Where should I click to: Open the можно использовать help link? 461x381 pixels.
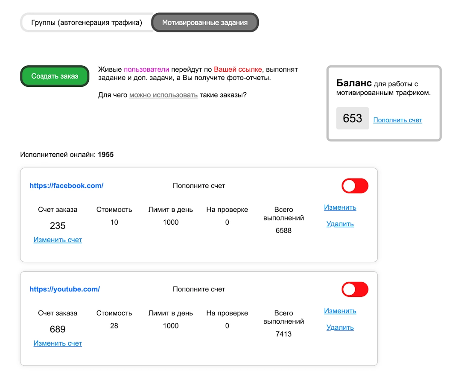pyautogui.click(x=163, y=95)
